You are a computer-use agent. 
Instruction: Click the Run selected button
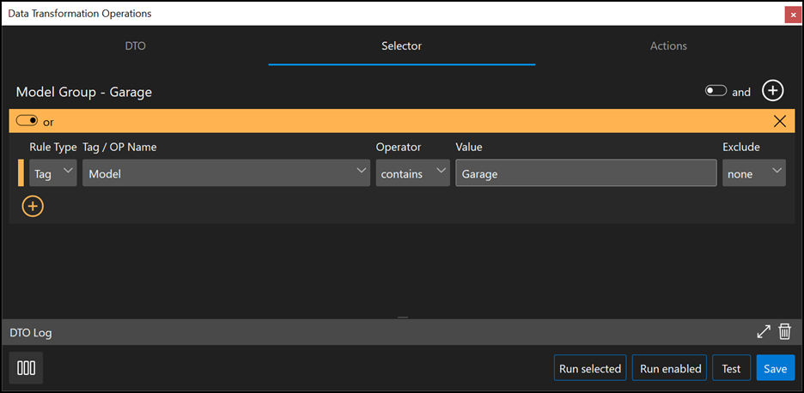[x=589, y=368]
